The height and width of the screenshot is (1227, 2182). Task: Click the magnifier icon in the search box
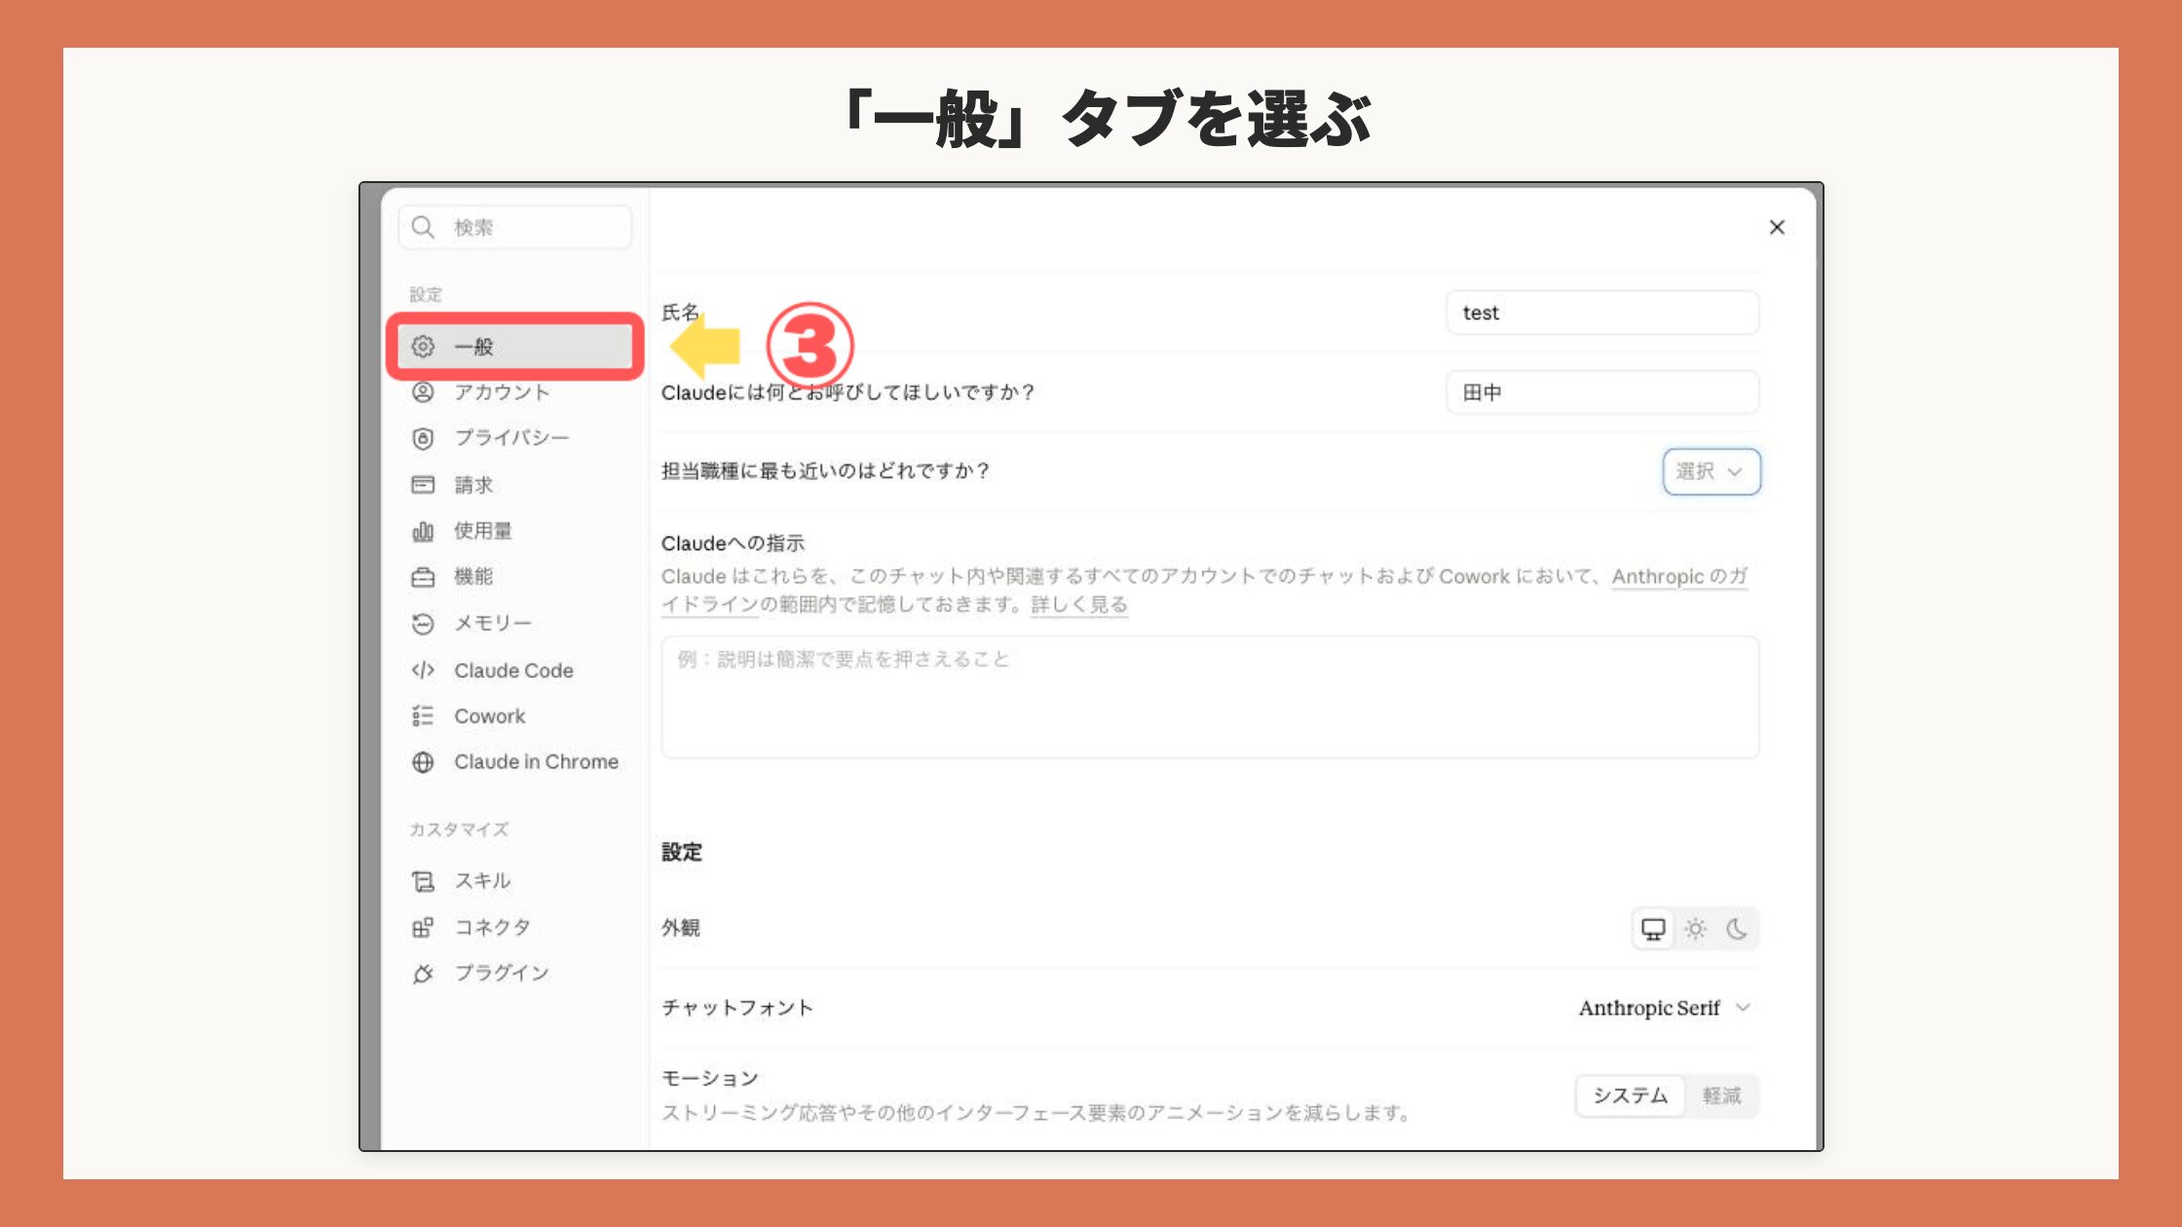click(423, 227)
